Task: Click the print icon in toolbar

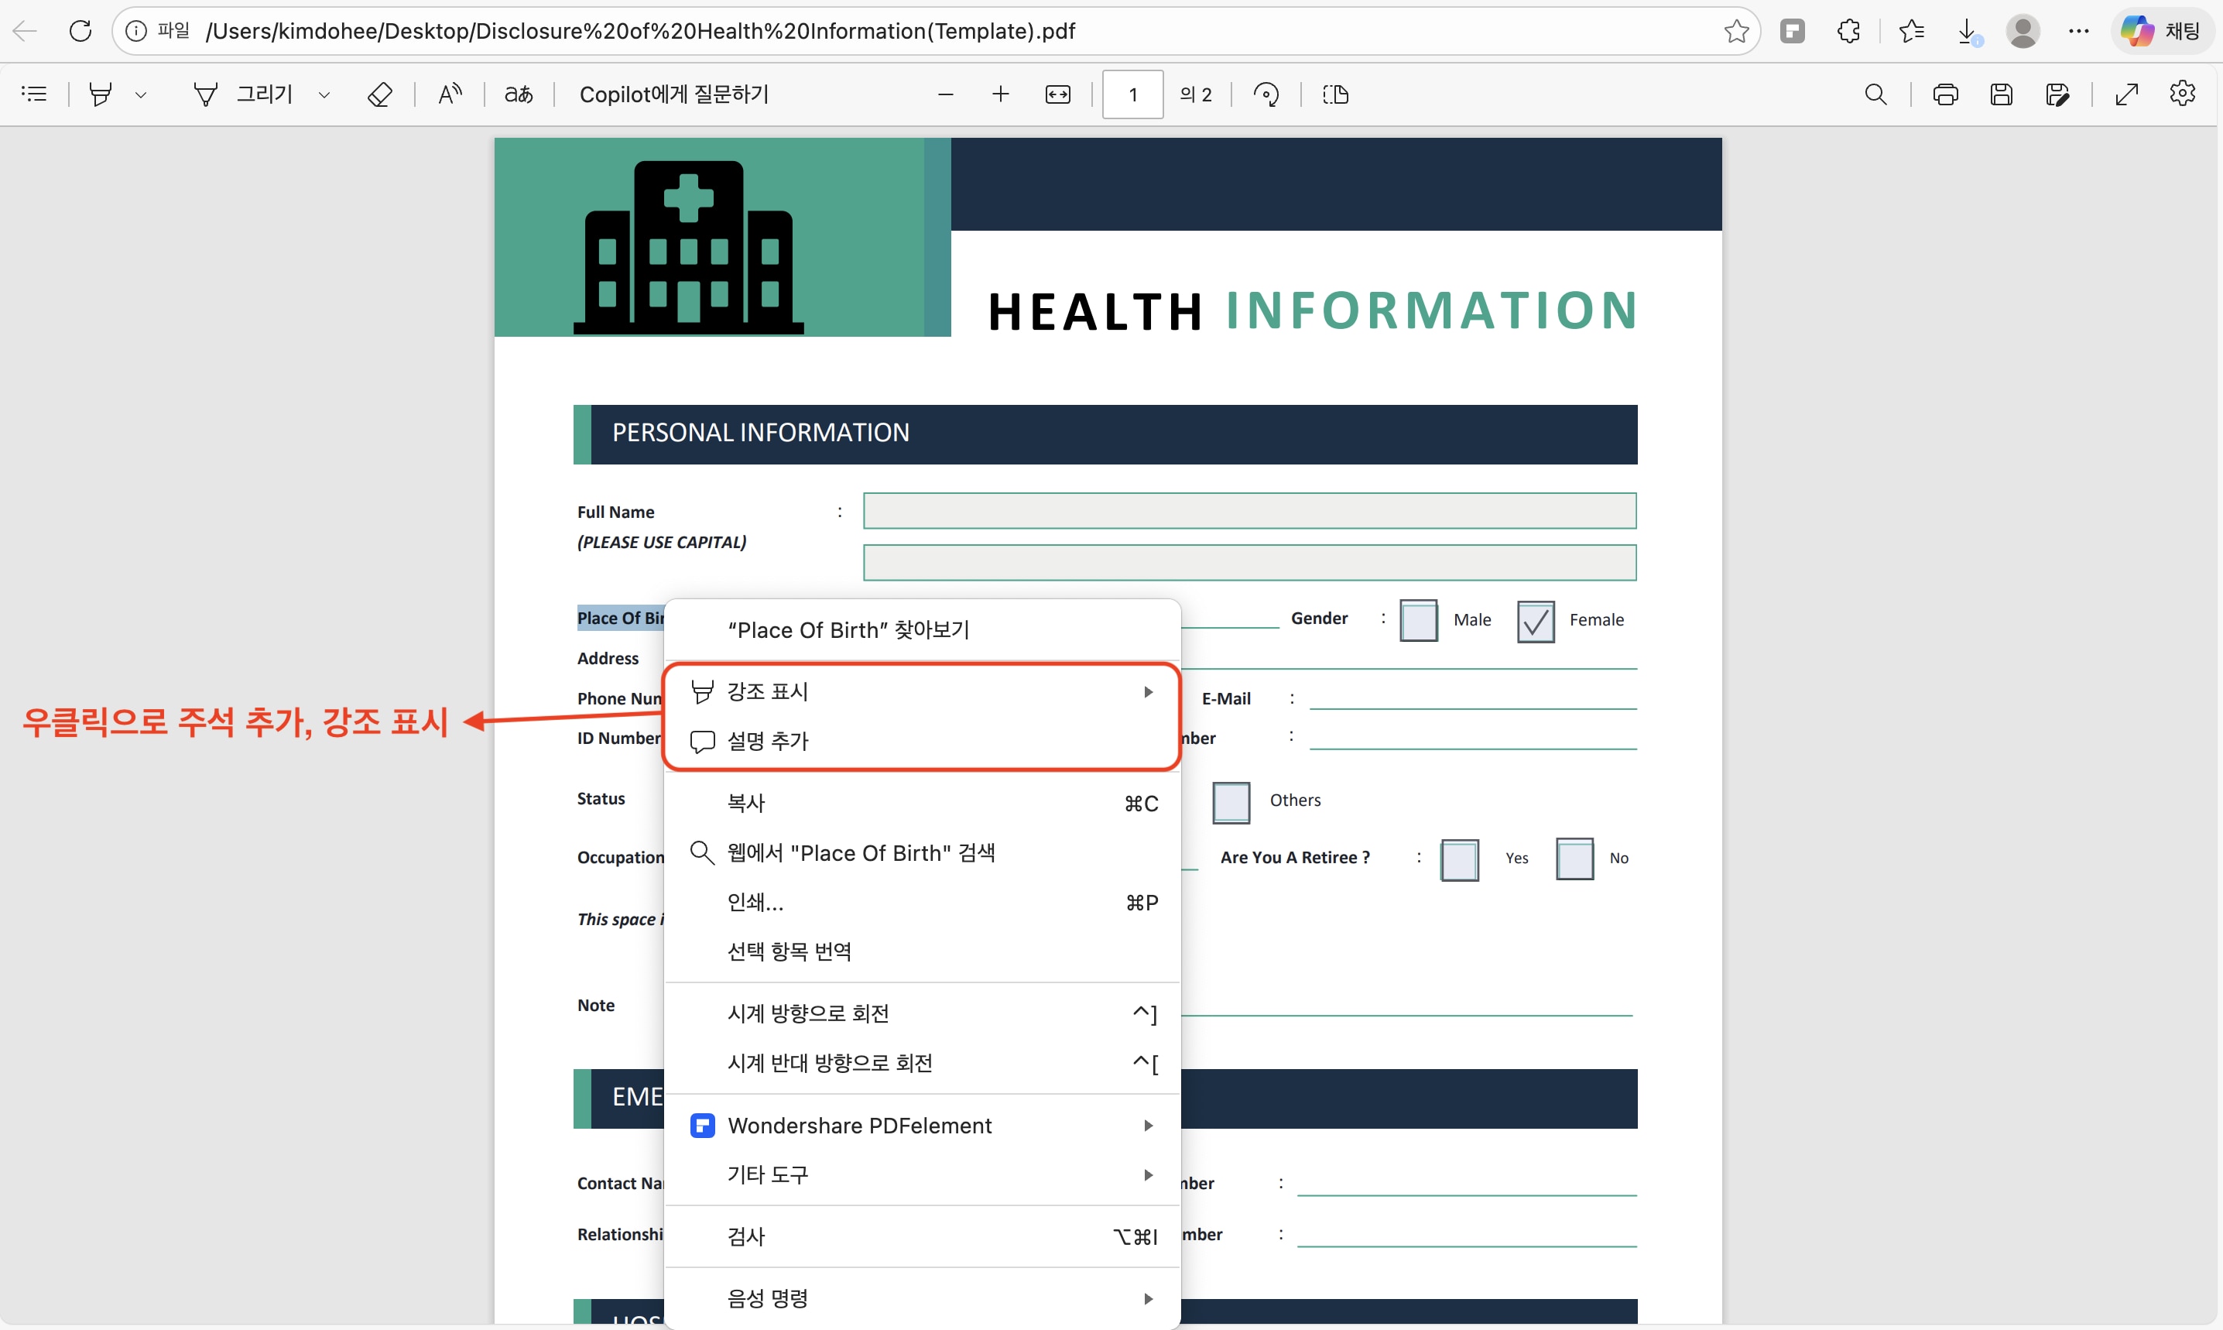Action: click(1945, 94)
